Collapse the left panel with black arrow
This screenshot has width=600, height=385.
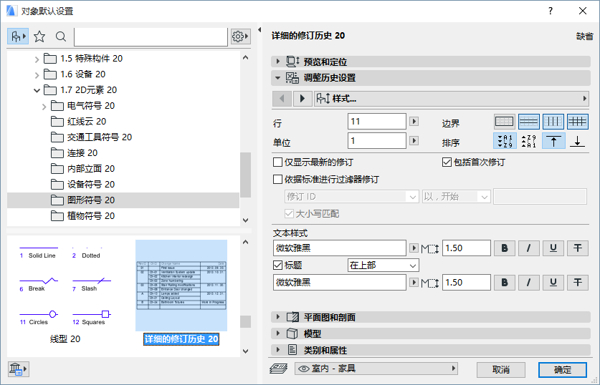tap(259, 30)
